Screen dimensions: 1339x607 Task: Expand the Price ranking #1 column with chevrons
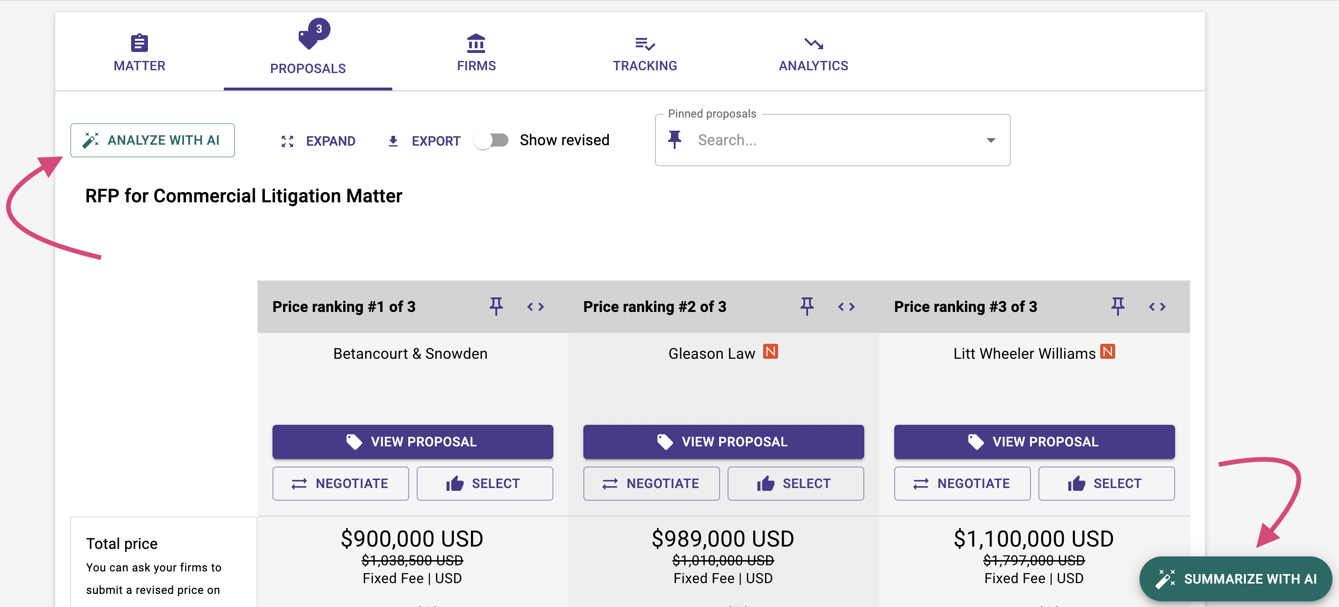[x=536, y=306]
